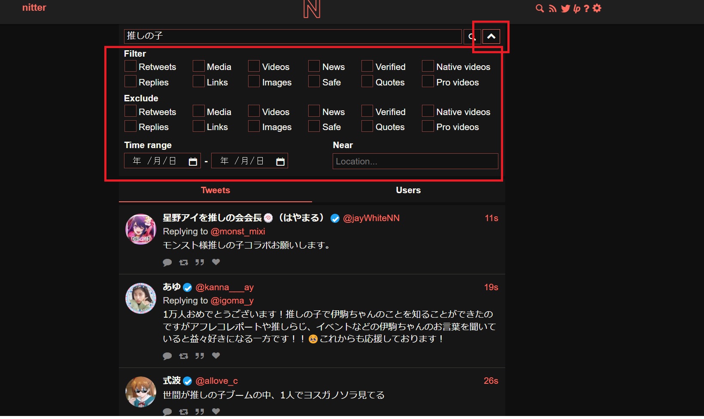The width and height of the screenshot is (704, 419).
Task: Collapse the search filter panel with the chevron
Action: pyautogui.click(x=492, y=36)
